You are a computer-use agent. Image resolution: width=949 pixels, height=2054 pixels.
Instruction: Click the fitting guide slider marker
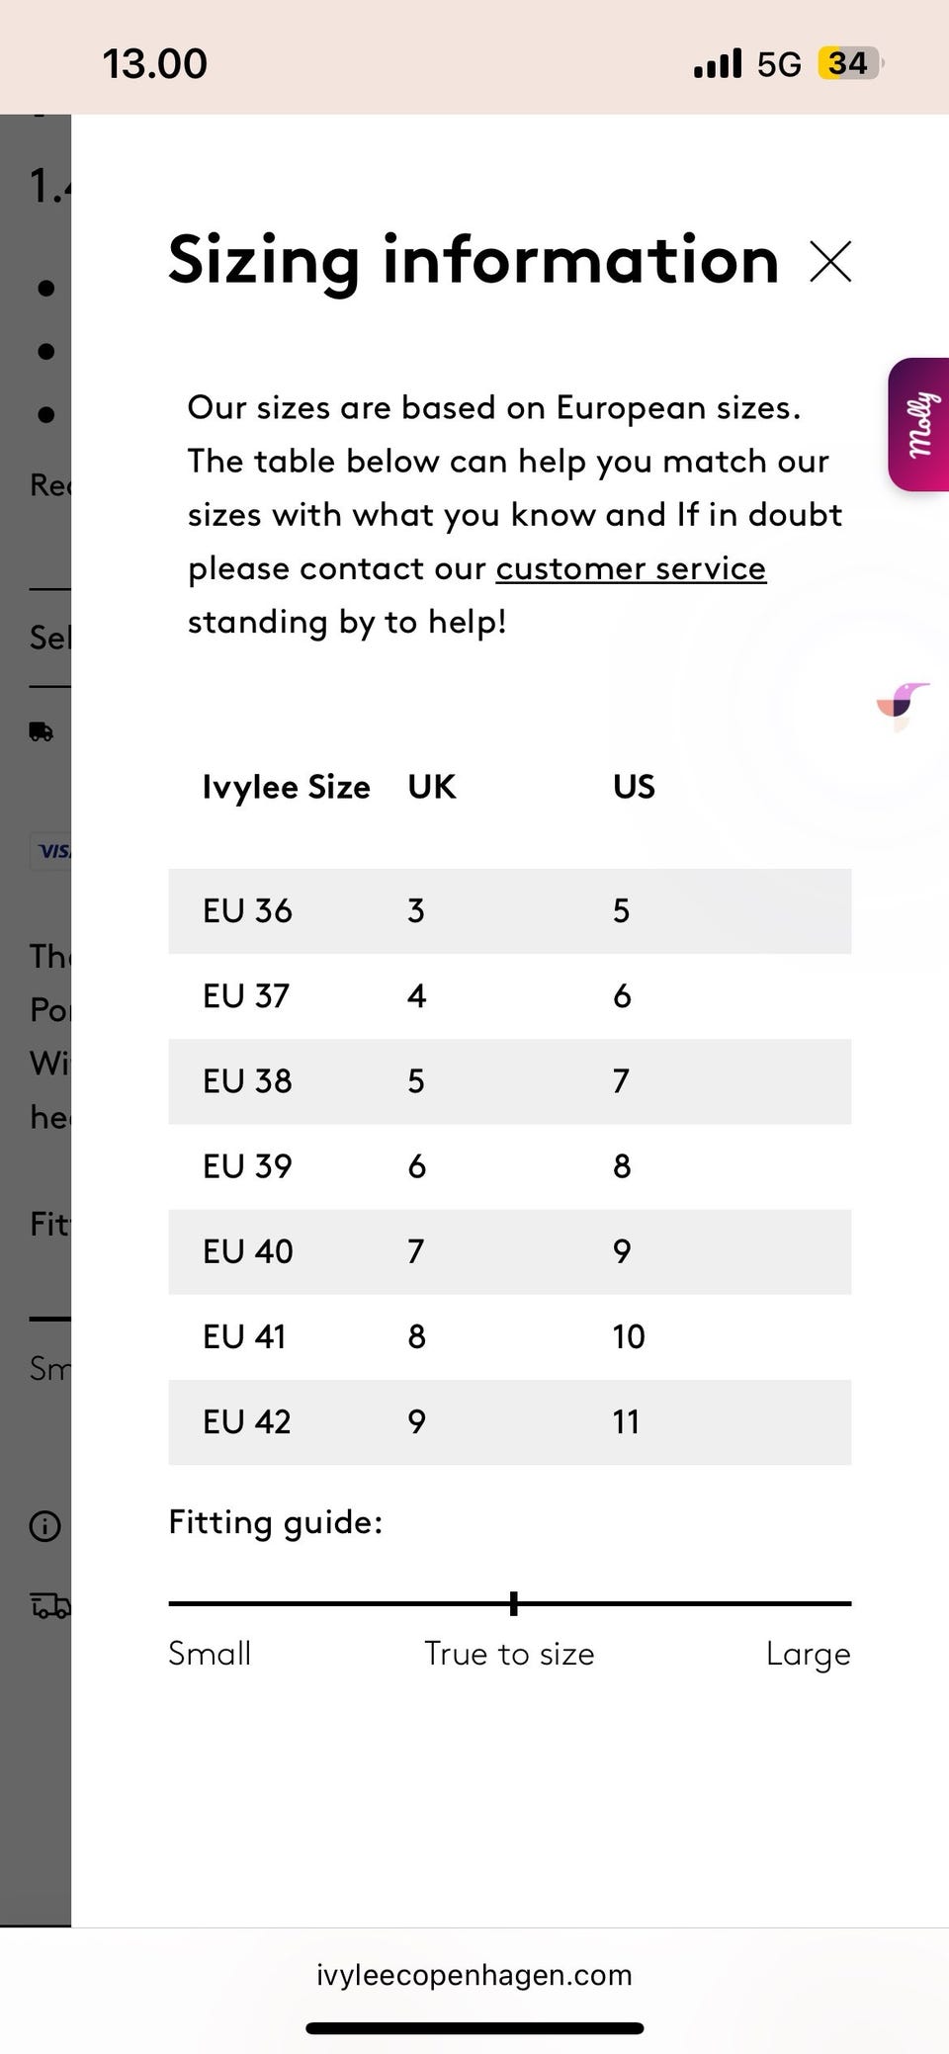click(x=514, y=1603)
